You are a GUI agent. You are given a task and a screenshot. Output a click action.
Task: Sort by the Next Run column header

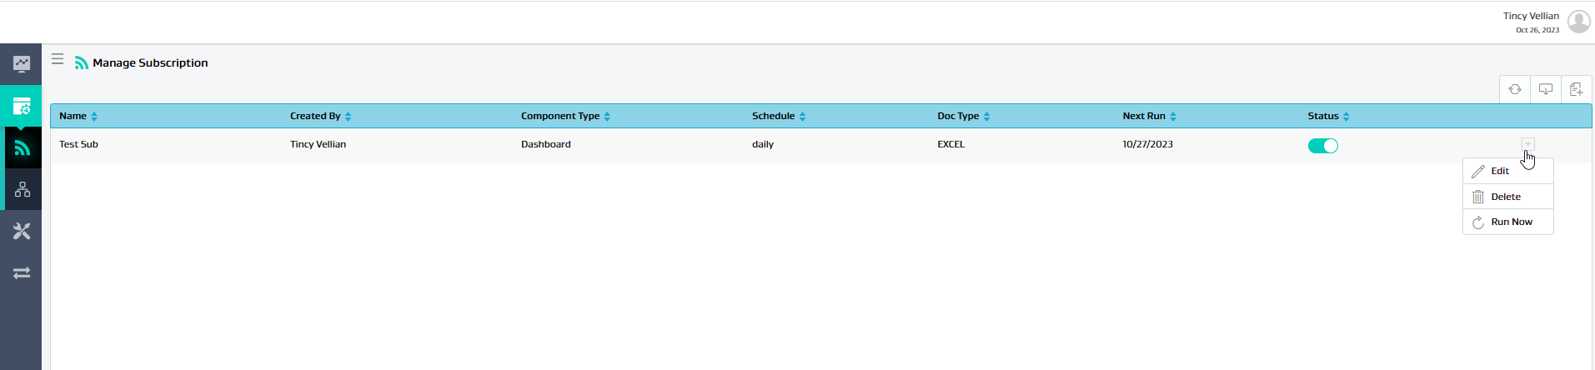pyautogui.click(x=1144, y=116)
